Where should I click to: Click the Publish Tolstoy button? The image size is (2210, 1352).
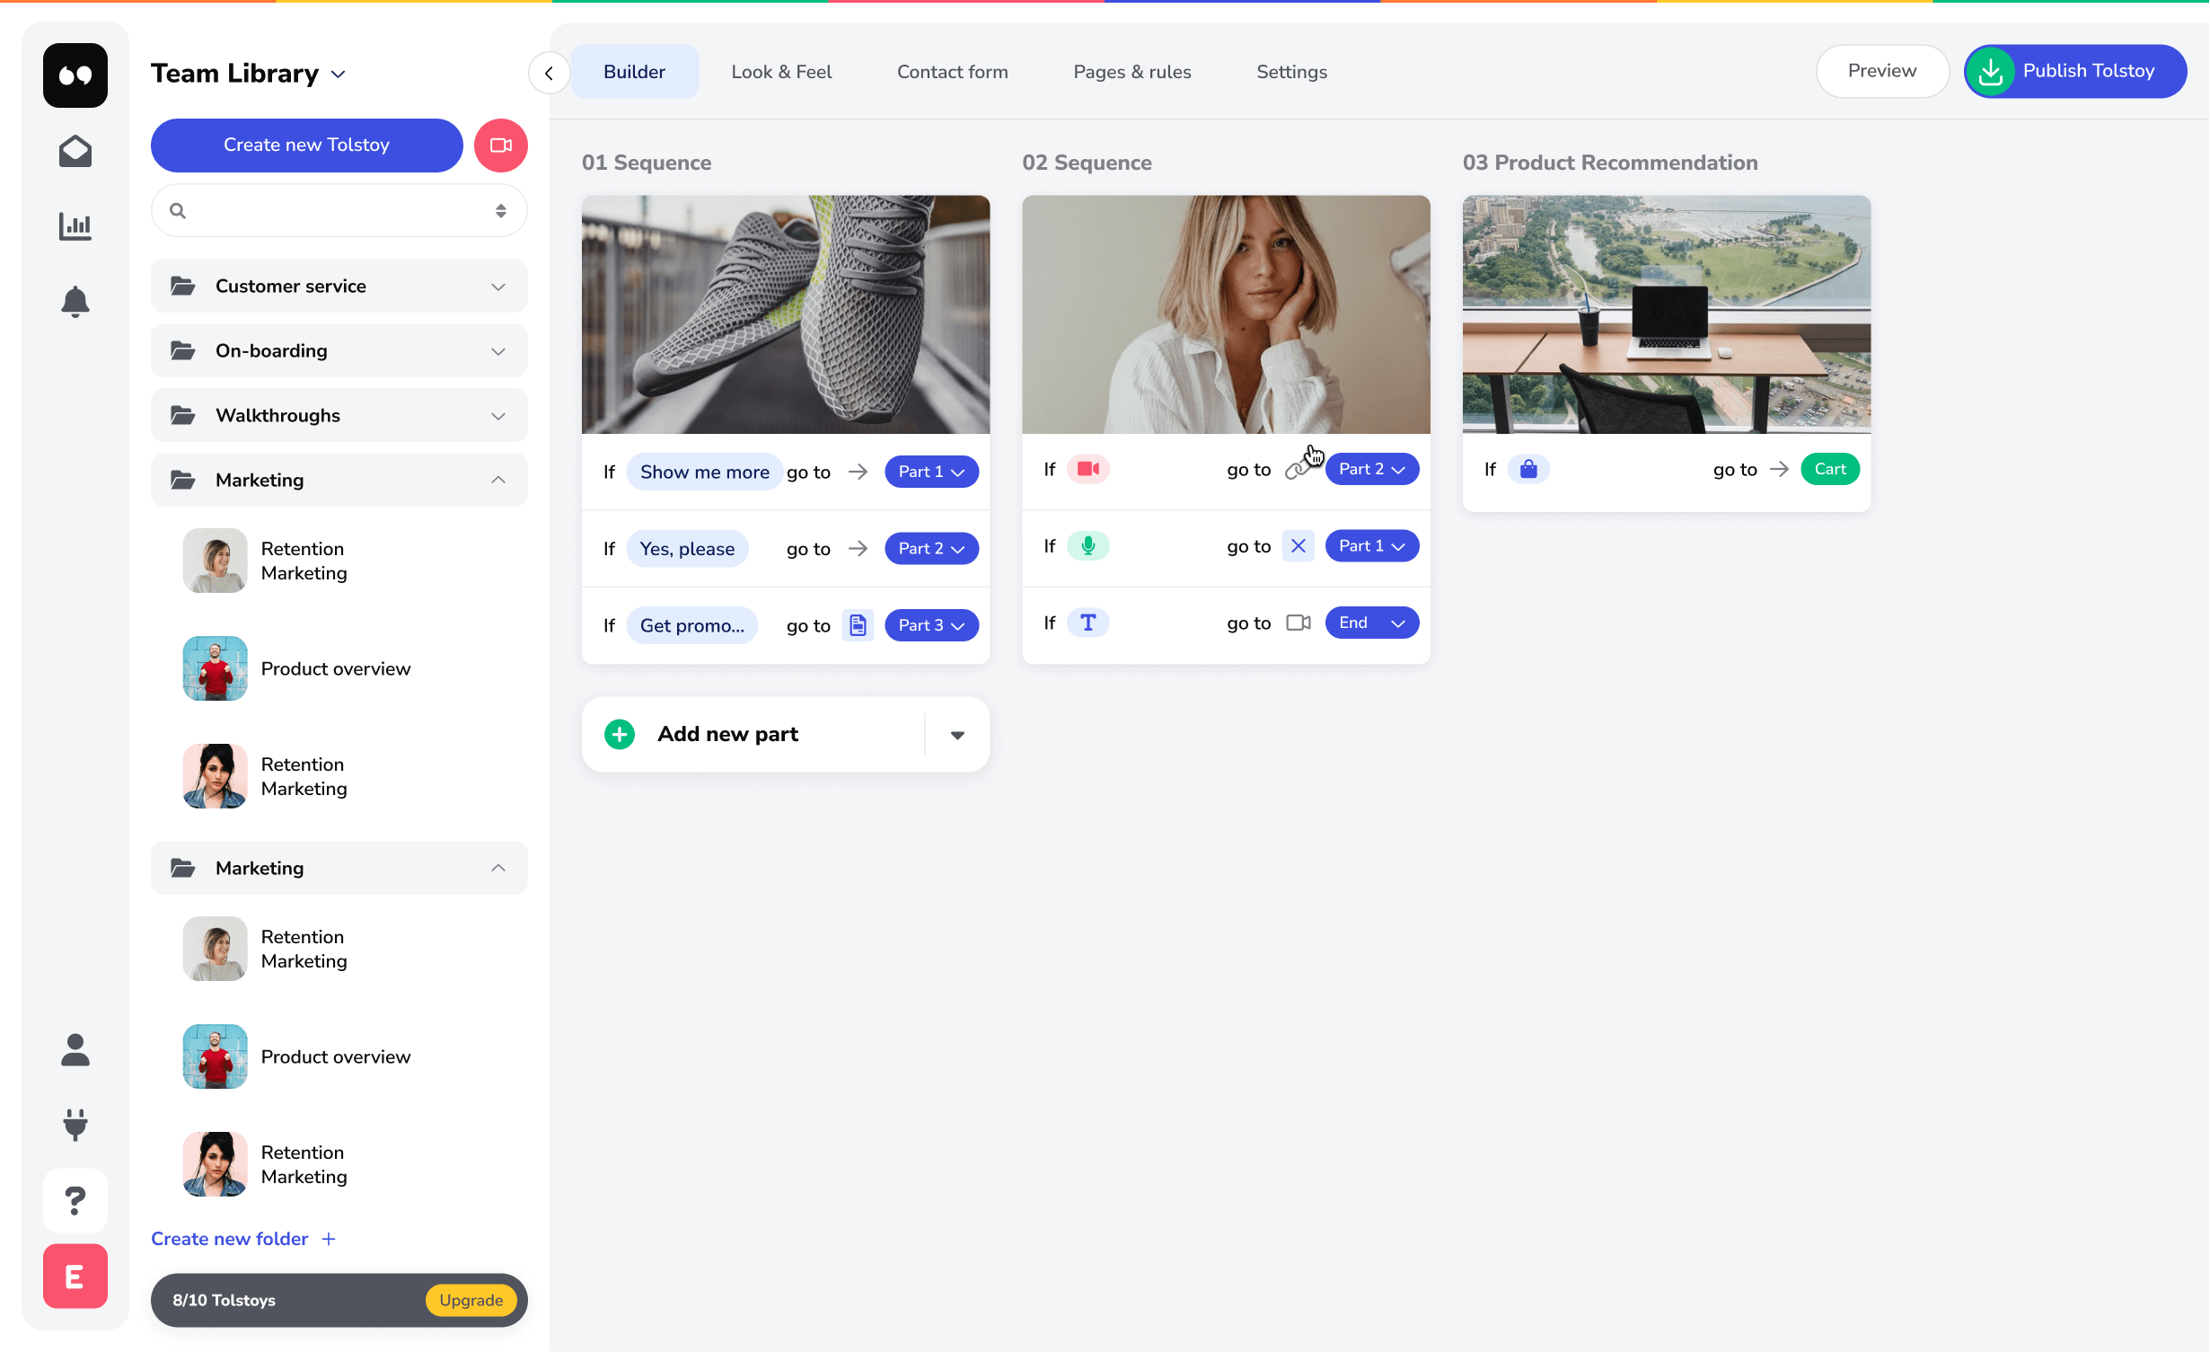click(x=2075, y=71)
